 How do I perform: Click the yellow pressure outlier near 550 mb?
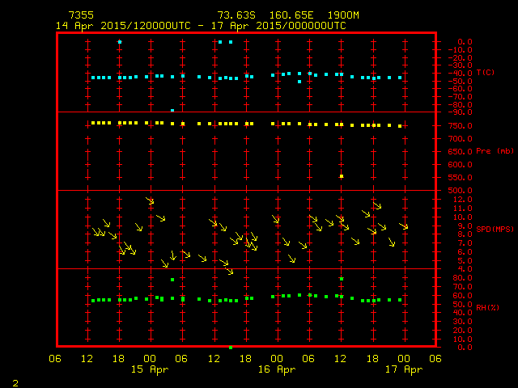(x=342, y=176)
